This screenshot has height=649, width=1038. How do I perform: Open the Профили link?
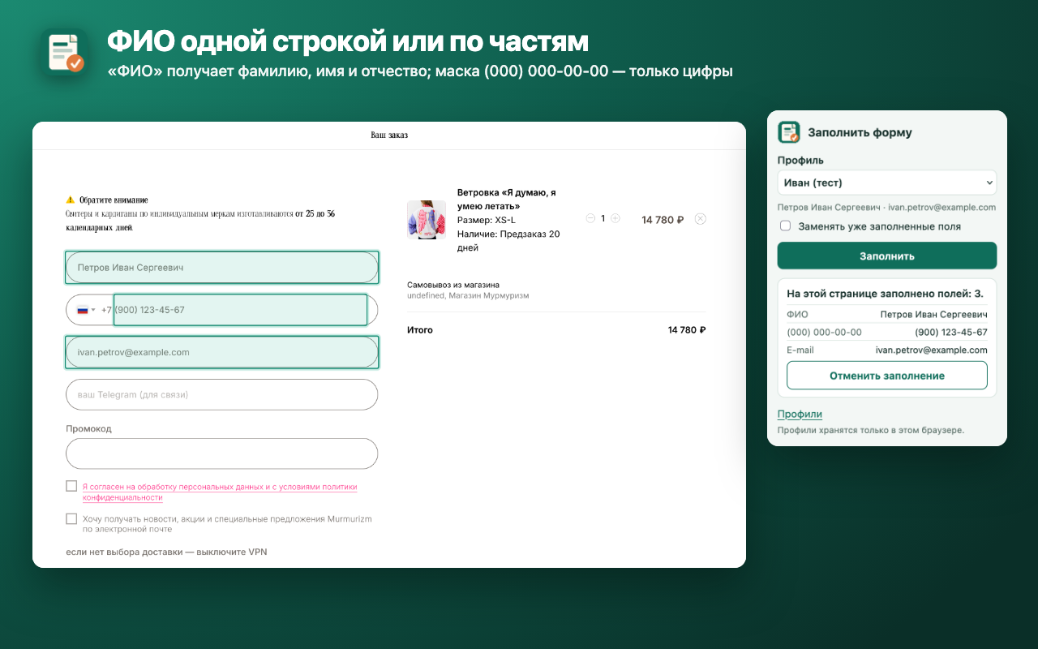click(800, 414)
